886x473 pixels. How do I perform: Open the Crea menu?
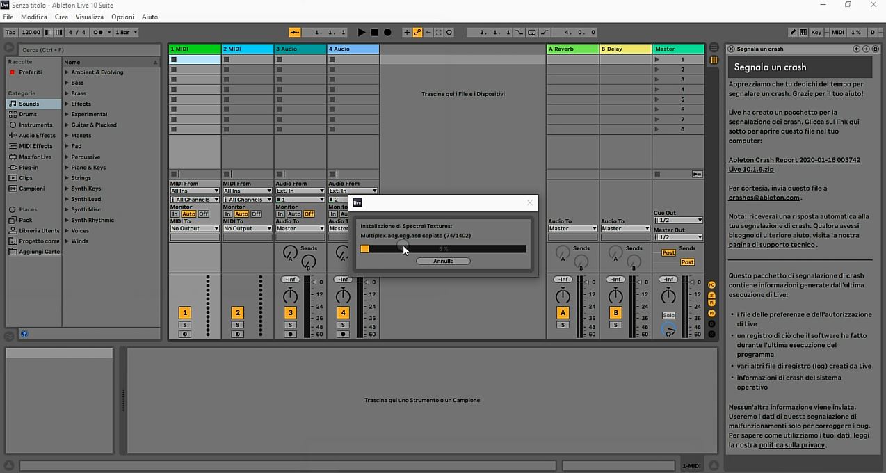(x=61, y=17)
